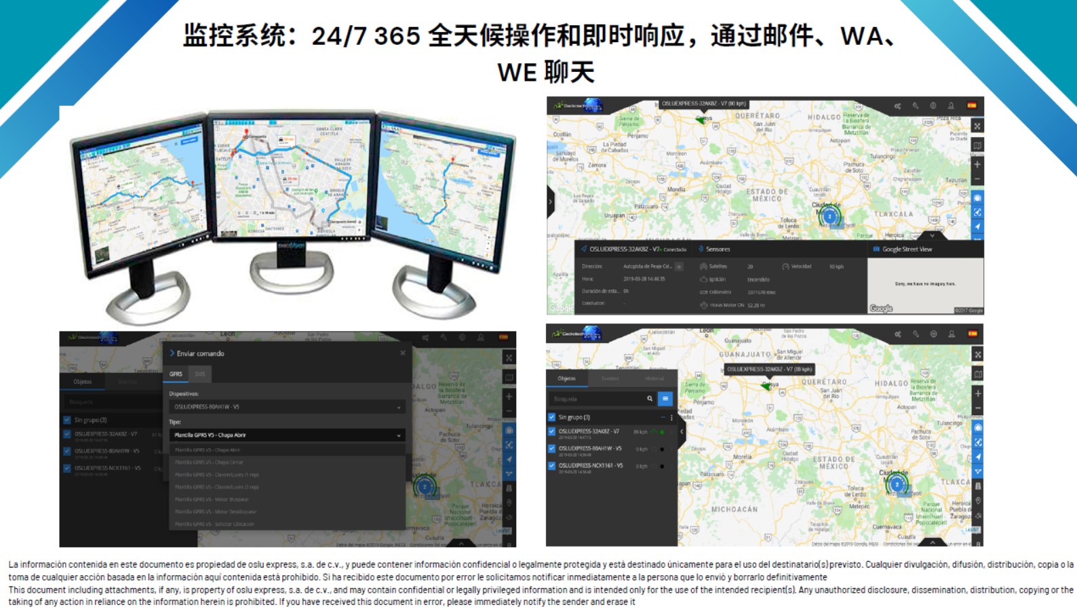Click the wrench tools icon in Objetos list screenshot
Viewport: 1077px width, 609px height.
point(916,334)
